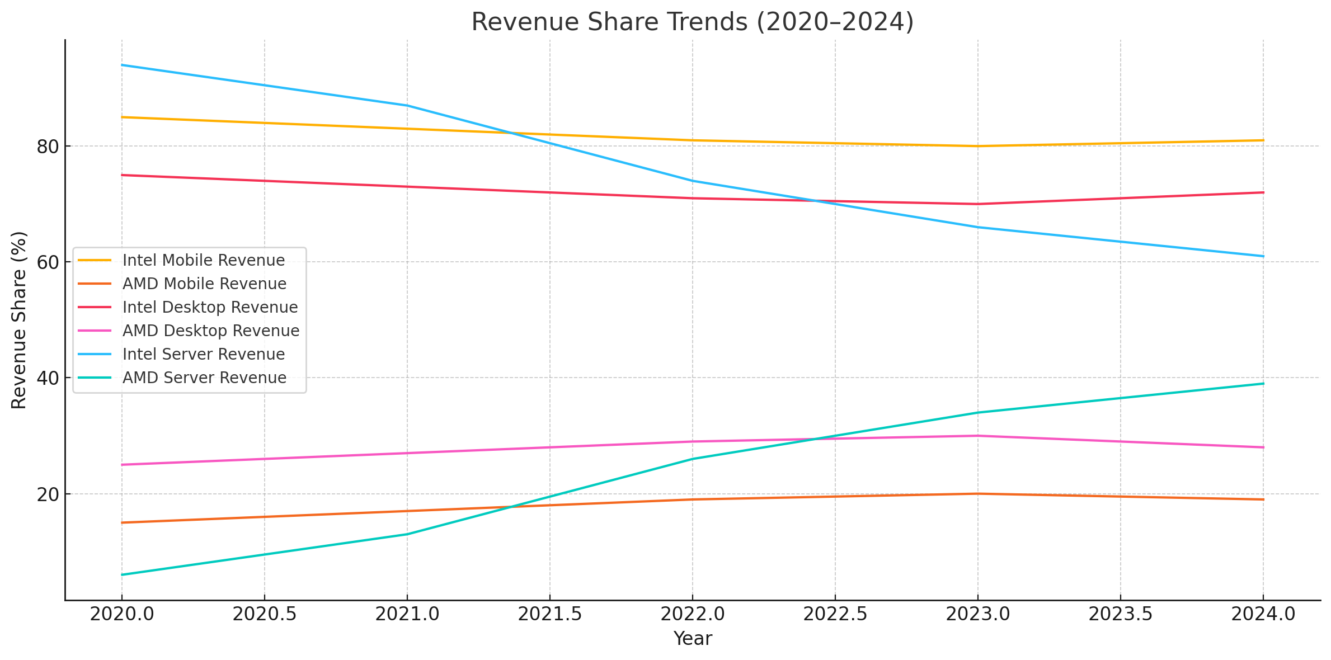Select the AMD Mobile Revenue legend entry
The width and height of the screenshot is (1331, 660).
click(204, 284)
